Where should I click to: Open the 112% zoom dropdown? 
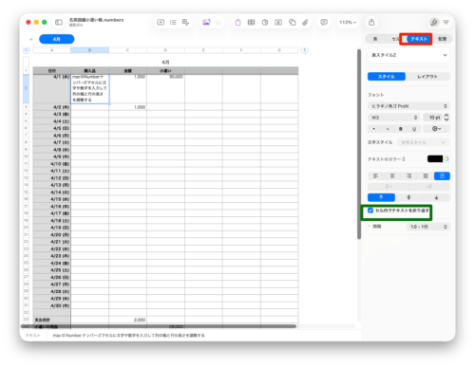[348, 22]
